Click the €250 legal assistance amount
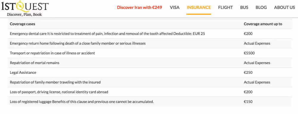Image resolution: width=298 pixels, height=114 pixels. 248,72
